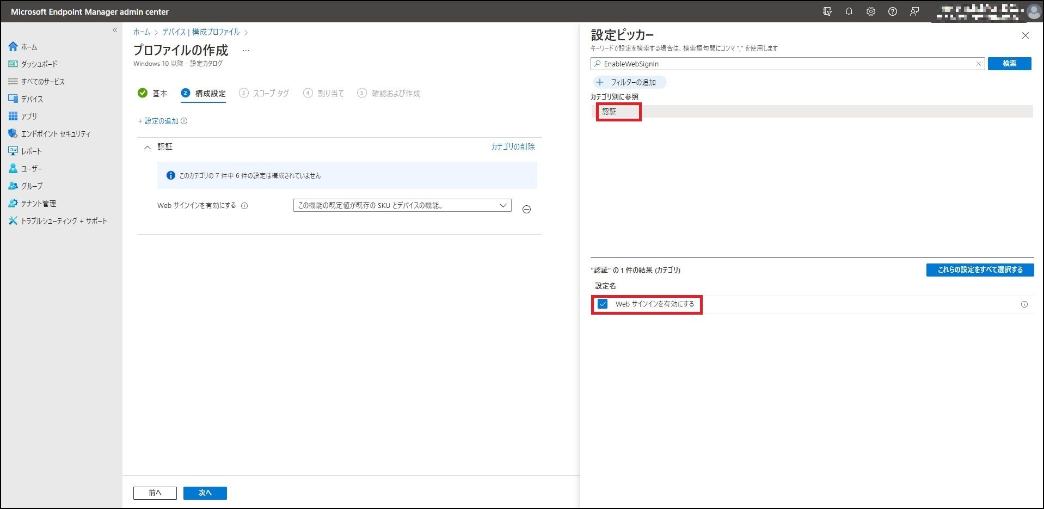Click the 次へ button
Image resolution: width=1044 pixels, height=509 pixels.
click(205, 493)
